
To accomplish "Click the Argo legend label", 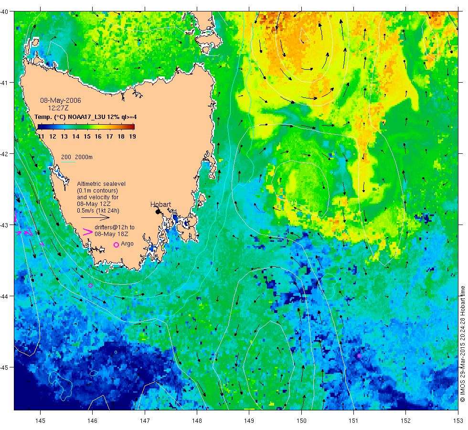I will point(127,244).
